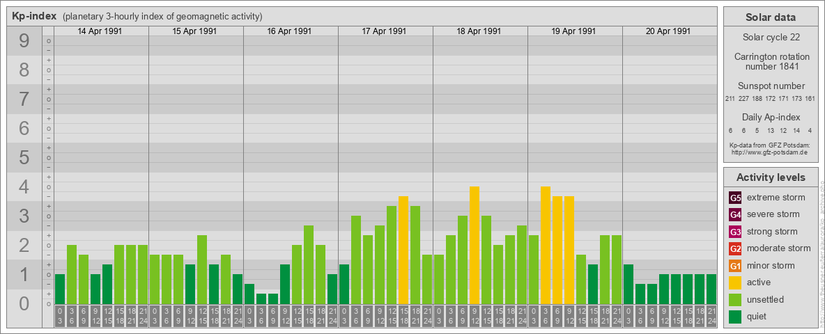
Task: Click the 15 Apr 1991 date header
Action: tap(194, 31)
